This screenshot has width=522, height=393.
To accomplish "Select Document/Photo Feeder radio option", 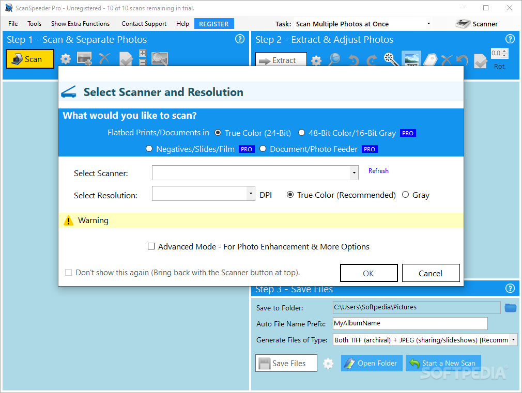I will [x=263, y=149].
